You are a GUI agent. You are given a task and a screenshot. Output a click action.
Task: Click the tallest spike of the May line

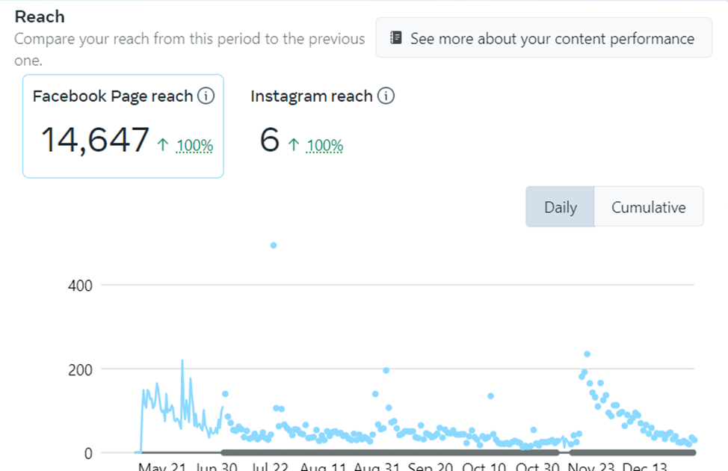tap(182, 360)
